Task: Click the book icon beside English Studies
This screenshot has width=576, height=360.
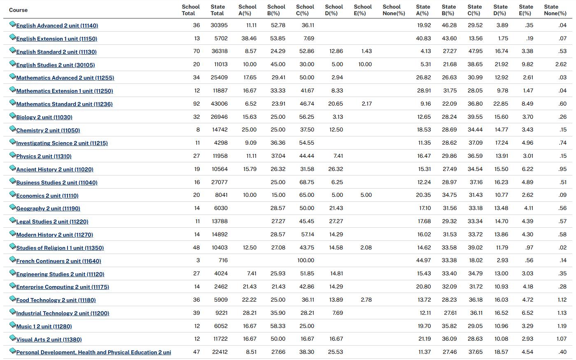Action: point(12,64)
